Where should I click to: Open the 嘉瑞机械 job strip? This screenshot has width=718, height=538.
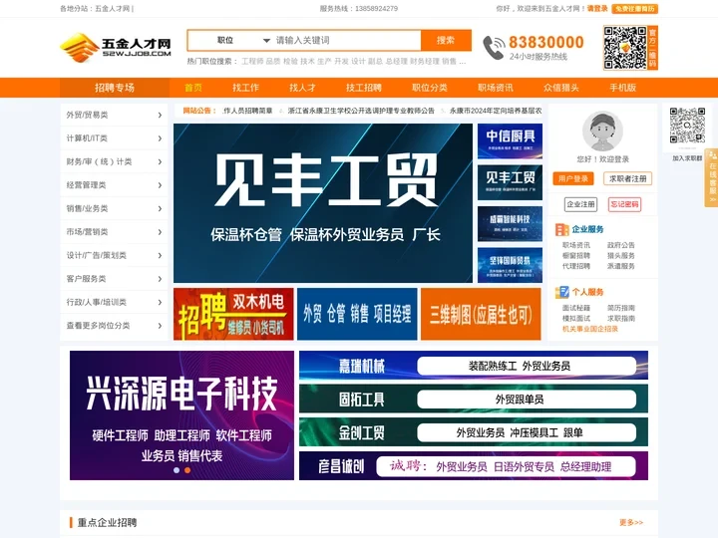click(x=474, y=365)
